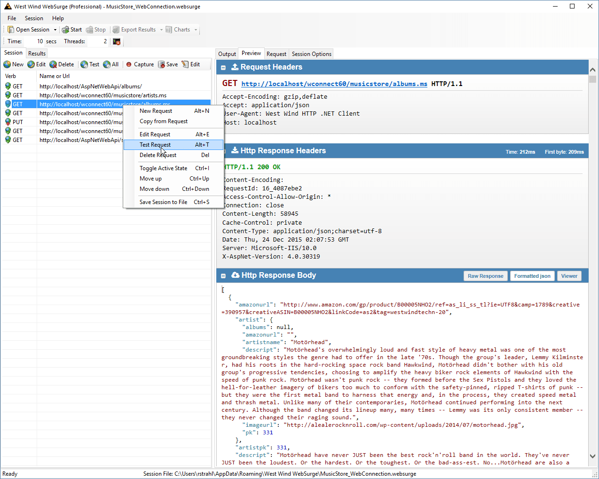
Task: Click the Session File path in status bar
Action: pos(280,474)
